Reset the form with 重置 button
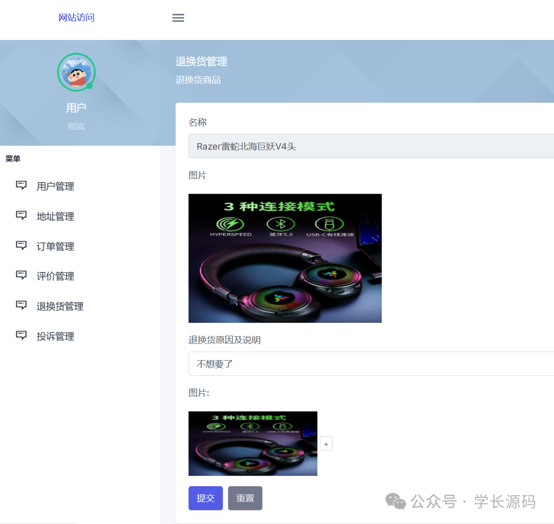554x524 pixels. point(245,498)
